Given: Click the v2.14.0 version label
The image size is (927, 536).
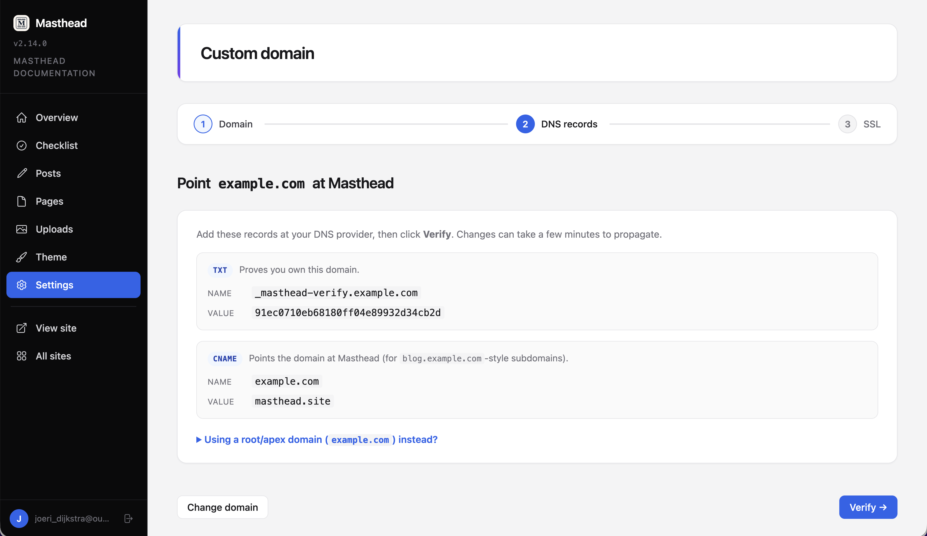Looking at the screenshot, I should (x=30, y=43).
